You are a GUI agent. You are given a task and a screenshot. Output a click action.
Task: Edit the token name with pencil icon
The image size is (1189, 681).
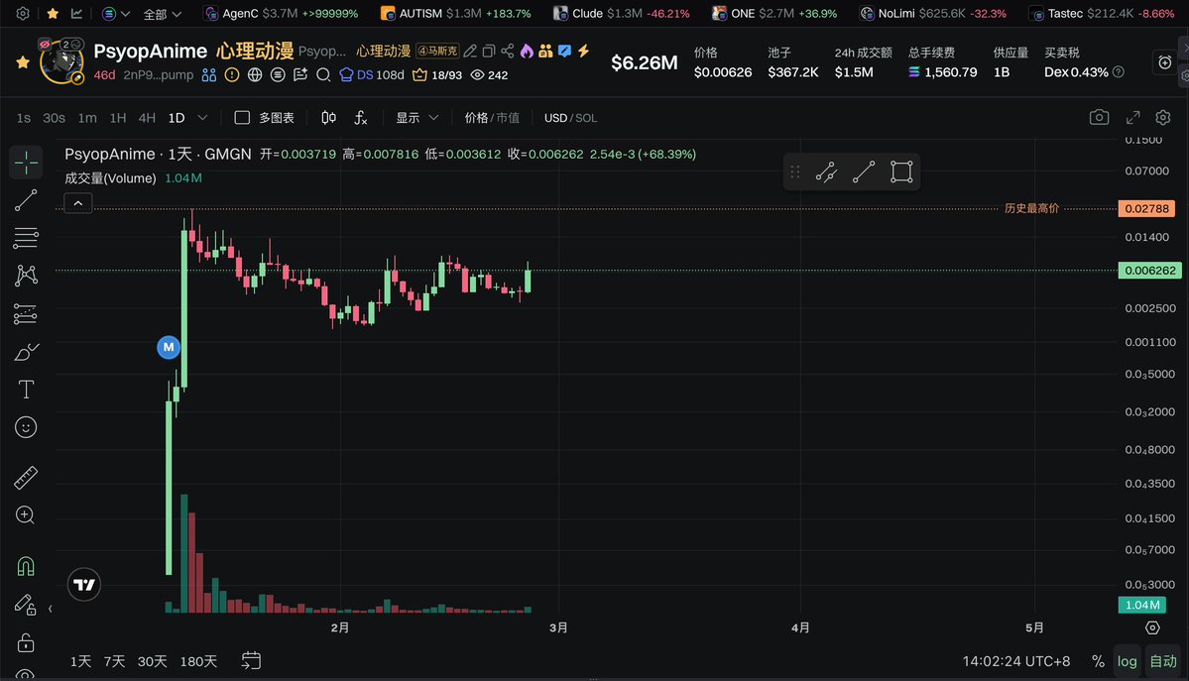[x=470, y=51]
